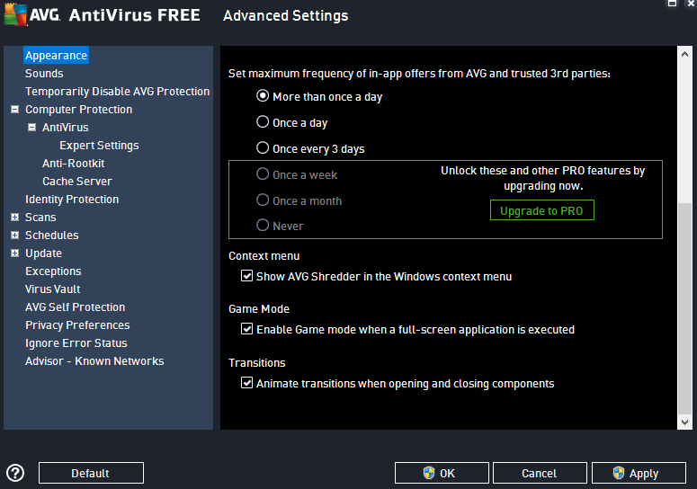The image size is (697, 489).
Task: Toggle Show AVG Shredder in context menu
Action: (246, 276)
